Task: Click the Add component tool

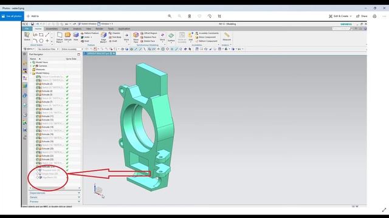Action: 190,36
